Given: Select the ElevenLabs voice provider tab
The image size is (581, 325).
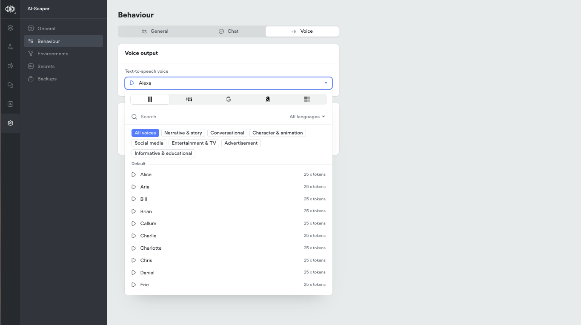Looking at the screenshot, I should coord(150,99).
